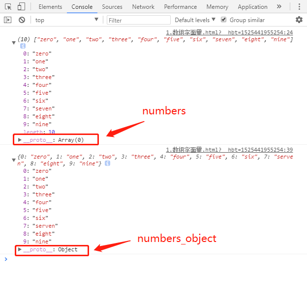This screenshot has height=295, width=307.
Task: Open the DevTools three-dot menu
Action: click(299, 7)
